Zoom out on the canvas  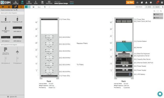click(154, 11)
